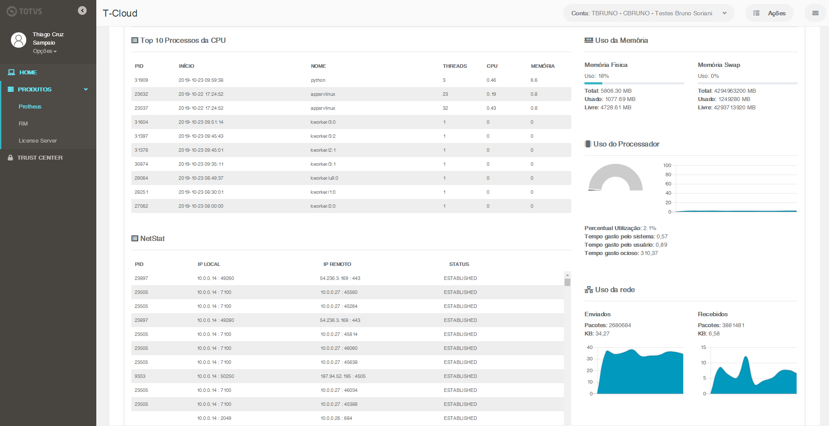Screen dimensions: 829x426
Task: Click STATUS column header in NetStat
Action: point(459,264)
